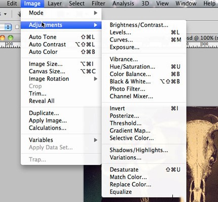218x202 pixels.
Task: Open Color Balance adjustment
Action: pos(144,74)
